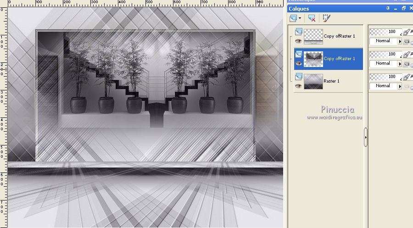Click the raster type icon of Raster 1 layer
This screenshot has height=228, width=413.
298,77
